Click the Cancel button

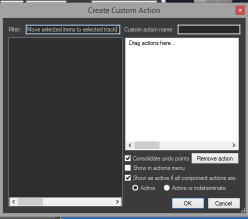[x=223, y=203]
